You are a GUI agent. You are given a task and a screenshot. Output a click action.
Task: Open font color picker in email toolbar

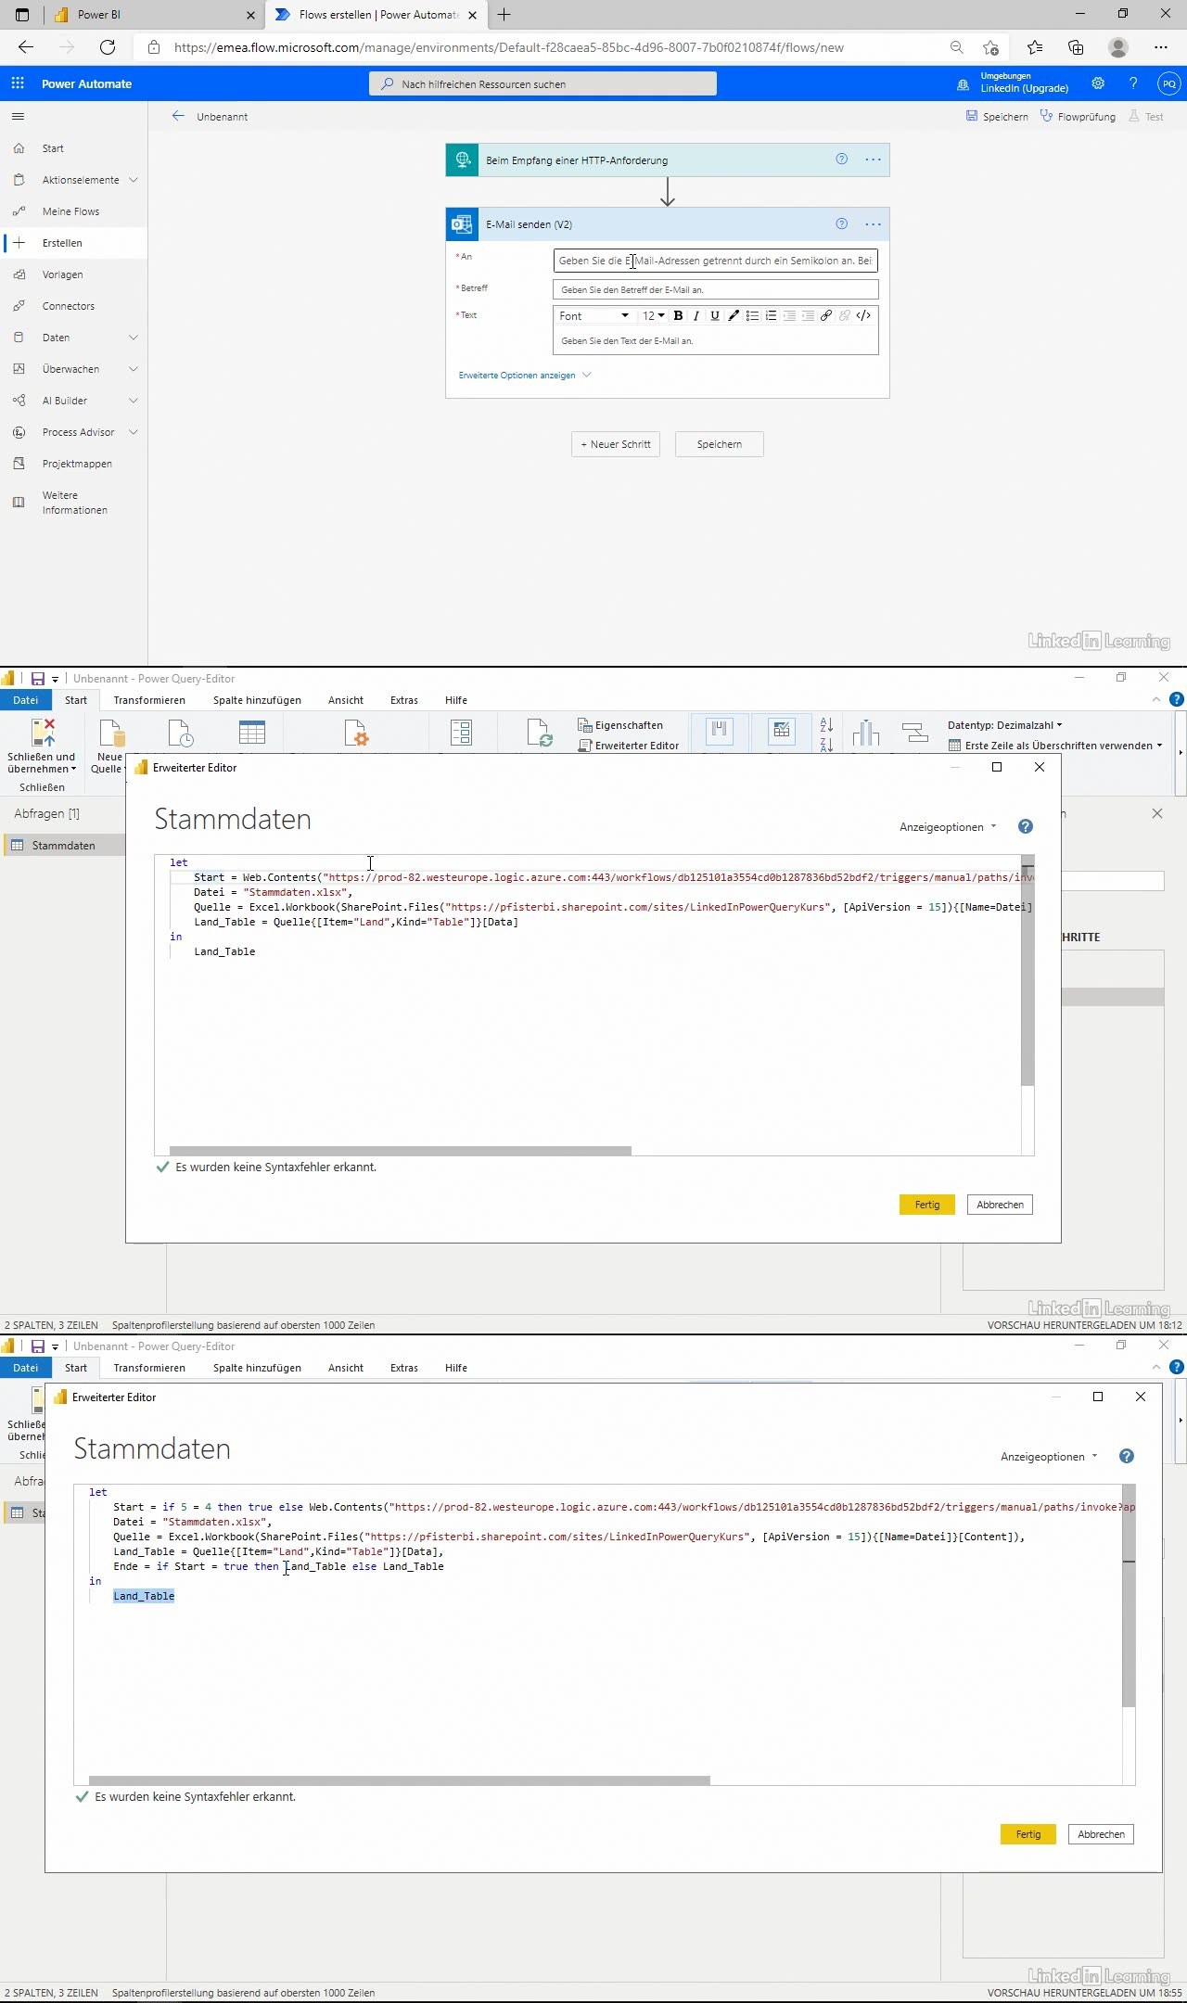[x=734, y=316]
